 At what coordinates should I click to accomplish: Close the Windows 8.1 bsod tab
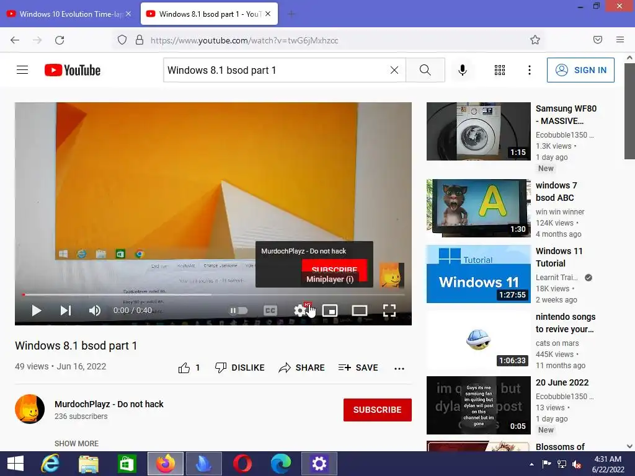(x=268, y=14)
